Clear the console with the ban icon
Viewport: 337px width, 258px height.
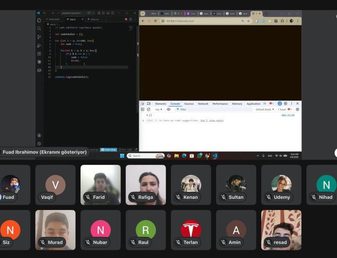click(149, 110)
